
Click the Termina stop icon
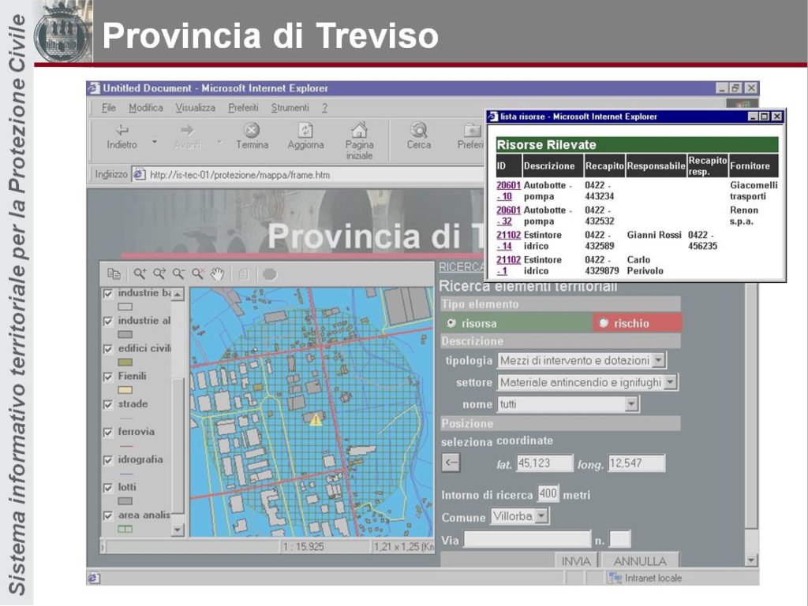point(252,130)
